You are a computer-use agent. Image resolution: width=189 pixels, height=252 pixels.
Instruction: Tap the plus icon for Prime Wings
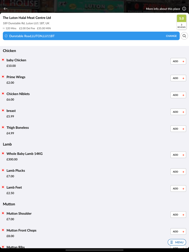click(183, 78)
